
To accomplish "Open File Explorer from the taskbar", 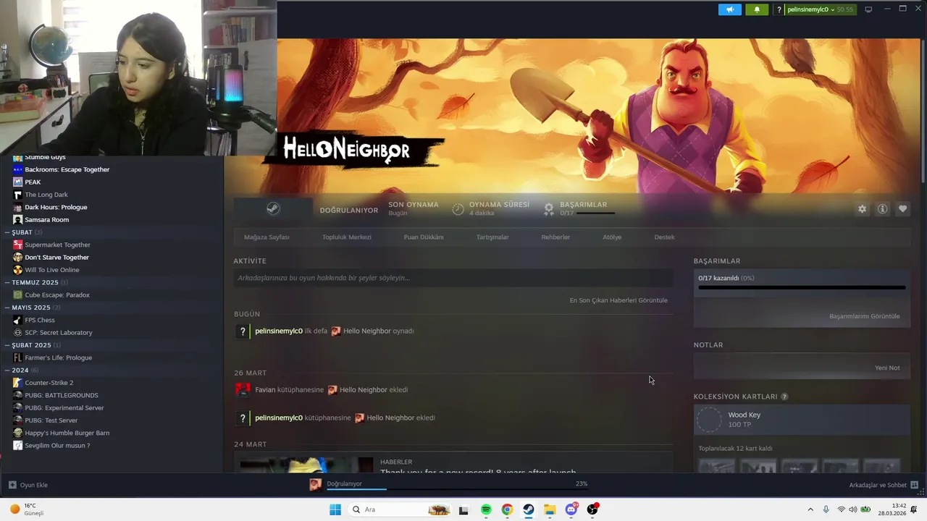I will coord(550,509).
